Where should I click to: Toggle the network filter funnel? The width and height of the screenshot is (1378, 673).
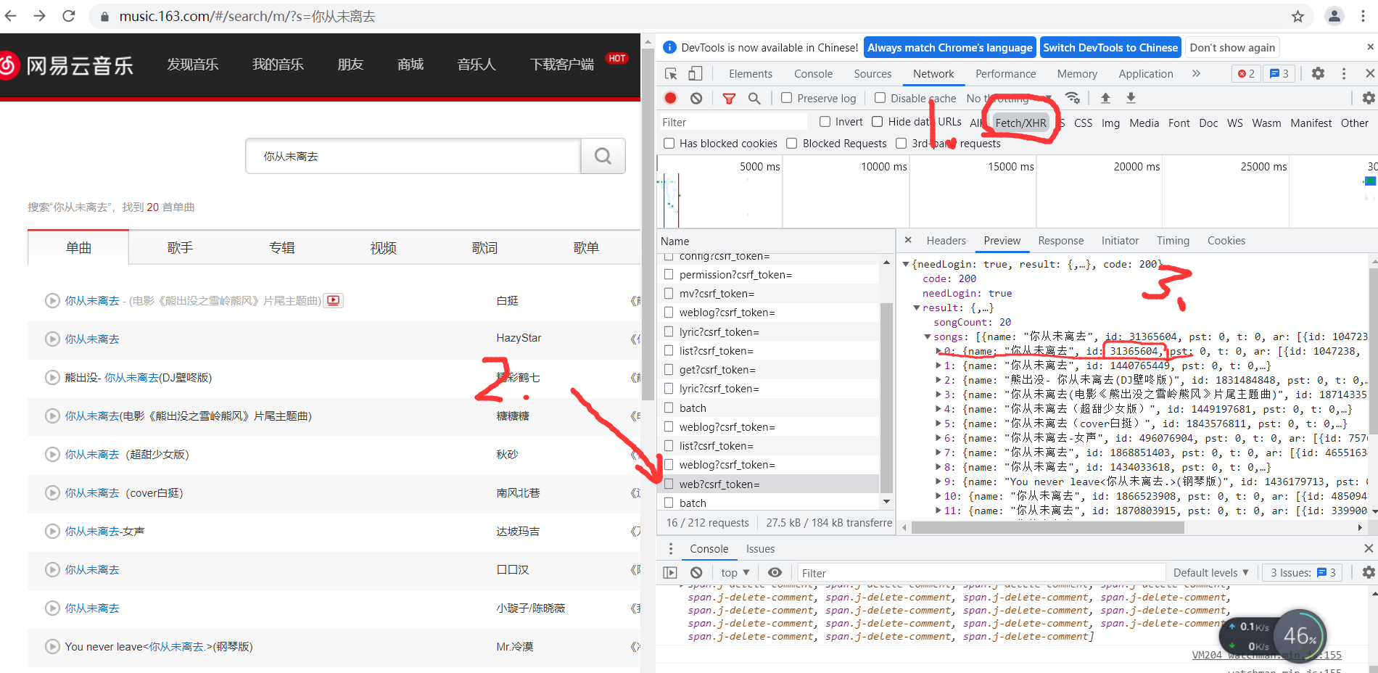[x=729, y=98]
